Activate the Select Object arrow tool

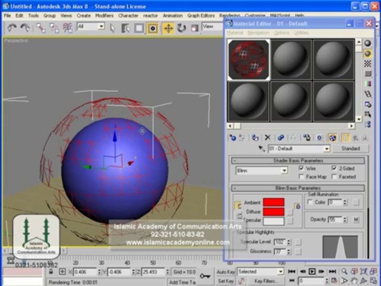click(112, 28)
